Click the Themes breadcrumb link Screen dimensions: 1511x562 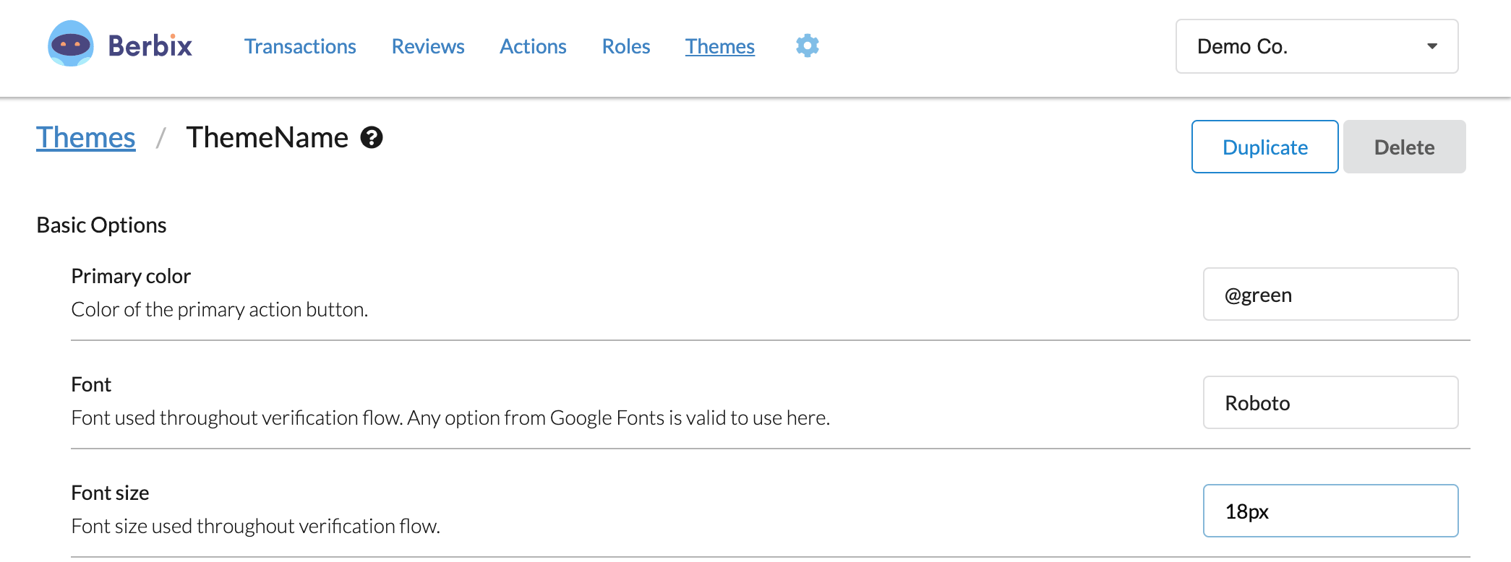[86, 137]
